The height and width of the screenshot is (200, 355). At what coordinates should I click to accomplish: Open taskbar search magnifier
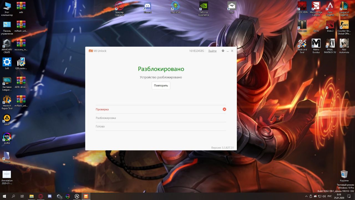[13, 196]
